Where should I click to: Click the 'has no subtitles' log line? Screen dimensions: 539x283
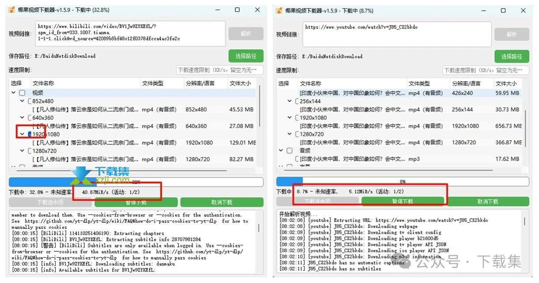(330, 268)
